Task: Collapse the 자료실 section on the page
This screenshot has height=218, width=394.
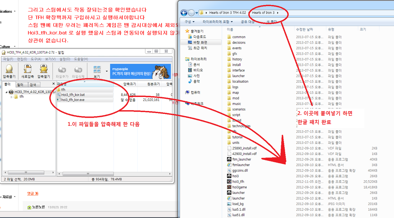Action: 15,196
